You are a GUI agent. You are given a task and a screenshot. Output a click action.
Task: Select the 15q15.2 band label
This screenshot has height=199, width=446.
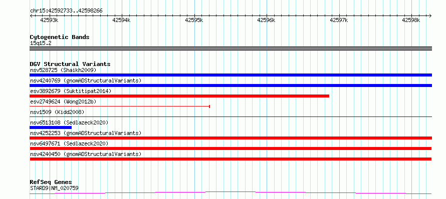point(41,43)
